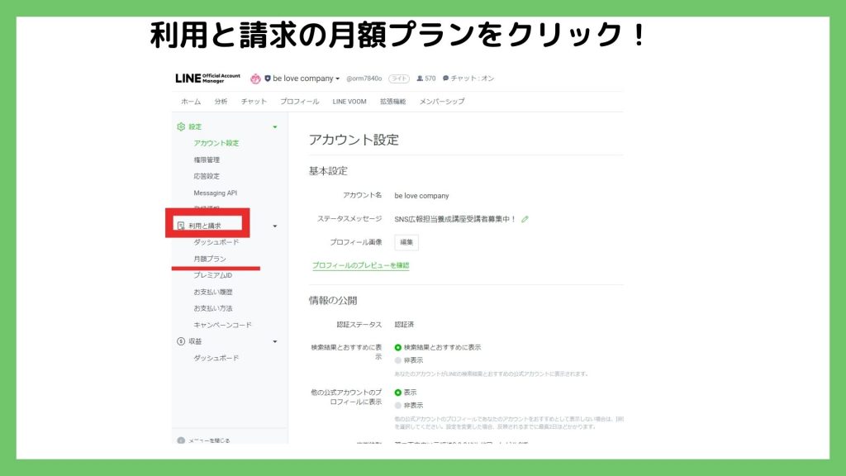Open the メンバーシップ tab
Viewport: 846px width, 476px height.
click(x=442, y=102)
